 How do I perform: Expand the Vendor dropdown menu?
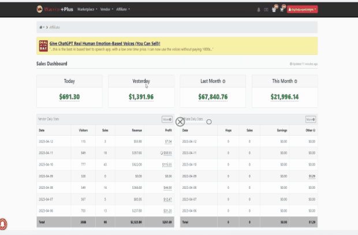tap(107, 9)
